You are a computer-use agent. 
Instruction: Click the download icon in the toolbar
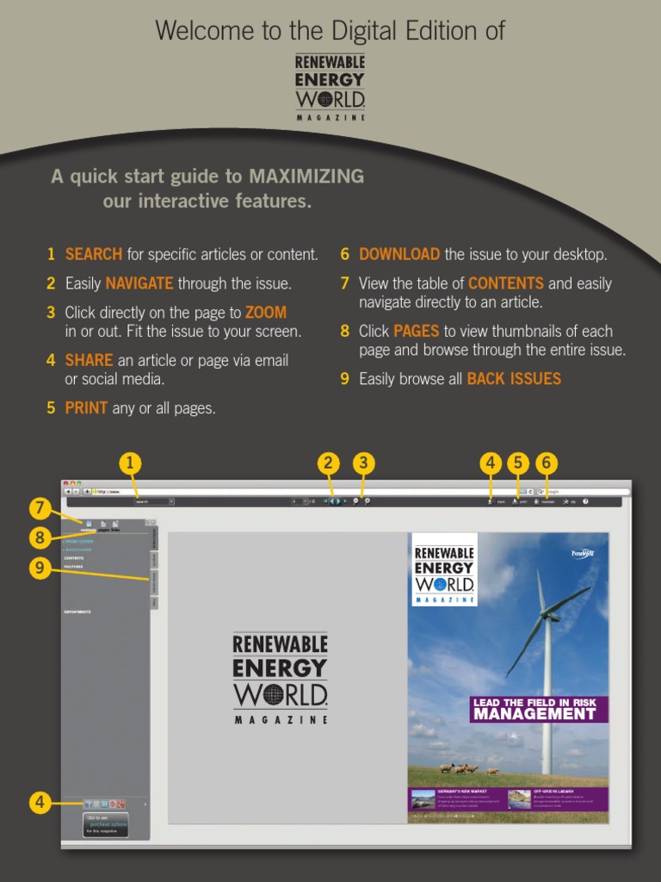click(537, 502)
